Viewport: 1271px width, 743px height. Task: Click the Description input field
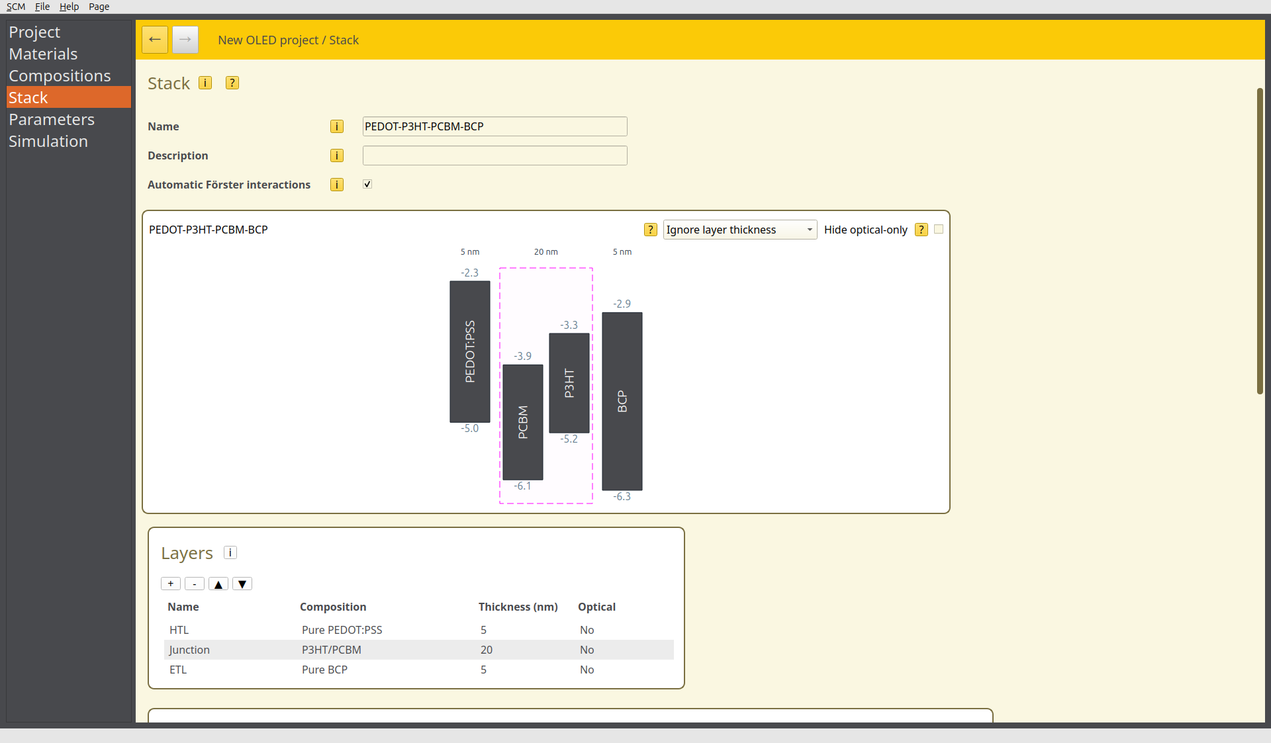pos(494,155)
